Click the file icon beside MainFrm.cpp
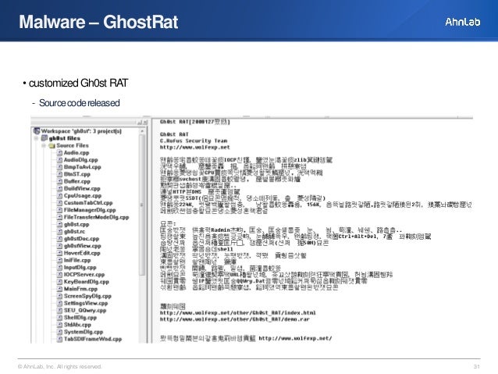The height and width of the screenshot is (374, 498). (x=59, y=289)
